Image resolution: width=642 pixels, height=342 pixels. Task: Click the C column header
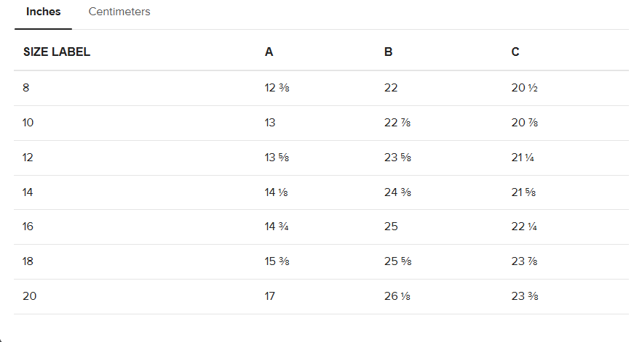point(515,52)
